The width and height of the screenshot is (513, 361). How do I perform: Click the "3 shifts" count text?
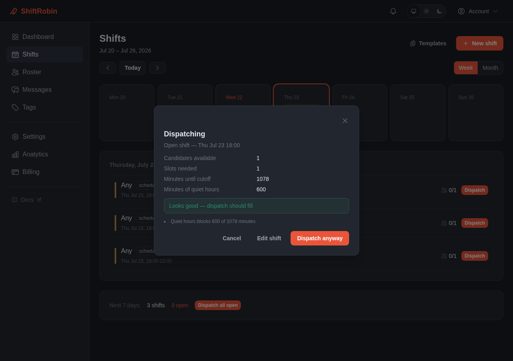pos(156,305)
